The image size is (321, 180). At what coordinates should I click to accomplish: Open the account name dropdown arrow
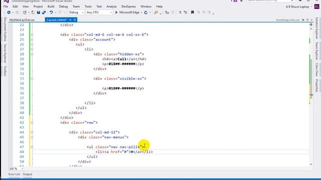[x=311, y=6]
